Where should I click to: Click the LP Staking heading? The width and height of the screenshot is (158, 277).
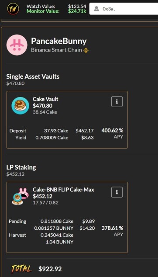(x=21, y=167)
